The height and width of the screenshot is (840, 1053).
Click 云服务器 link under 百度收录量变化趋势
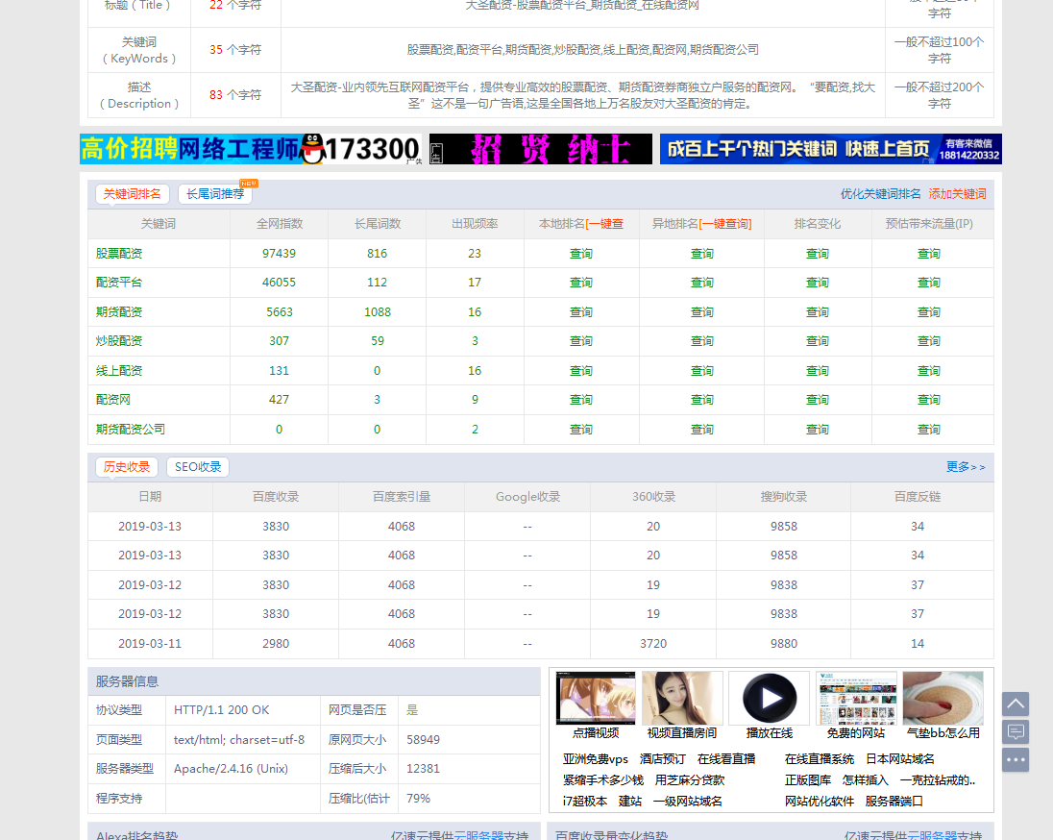pos(932,835)
